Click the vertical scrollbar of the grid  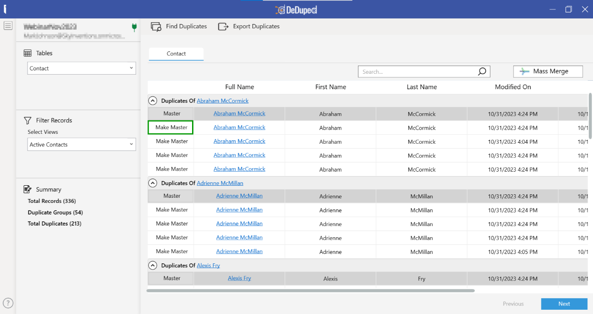[590, 116]
